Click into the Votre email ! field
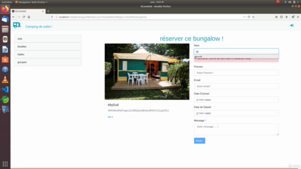The height and width of the screenshot is (169, 301). coord(236,86)
